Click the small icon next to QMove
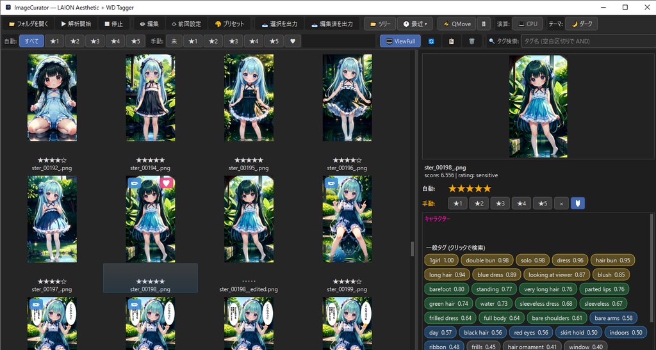656x350 pixels. pos(484,24)
